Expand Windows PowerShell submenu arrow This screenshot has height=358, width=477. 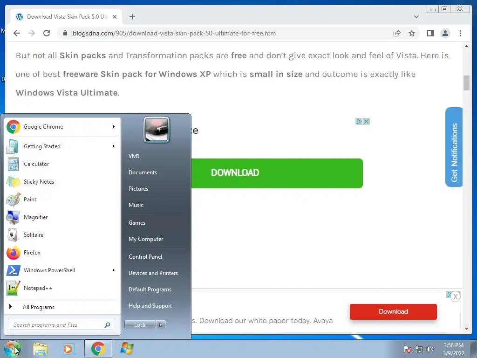(x=114, y=270)
